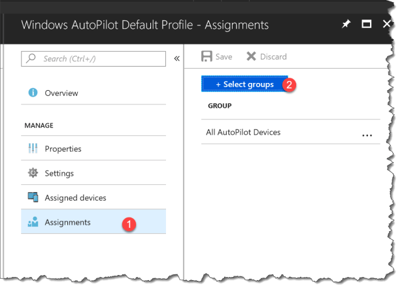The width and height of the screenshot is (402, 290).
Task: Select the Assignments menu entry
Action: [x=67, y=222]
